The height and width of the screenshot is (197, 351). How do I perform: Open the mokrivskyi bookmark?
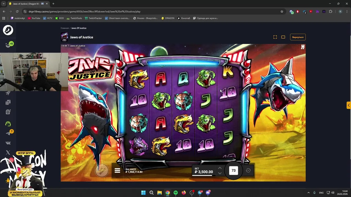click(18, 18)
